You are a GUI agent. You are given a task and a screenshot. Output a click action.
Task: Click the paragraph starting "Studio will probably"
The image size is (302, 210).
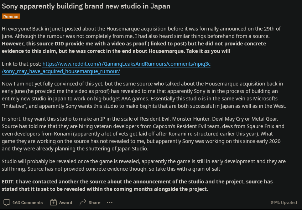pos(142,165)
